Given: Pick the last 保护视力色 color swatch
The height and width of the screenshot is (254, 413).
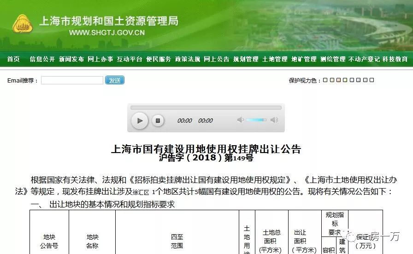Looking at the screenshot, I should 372,80.
